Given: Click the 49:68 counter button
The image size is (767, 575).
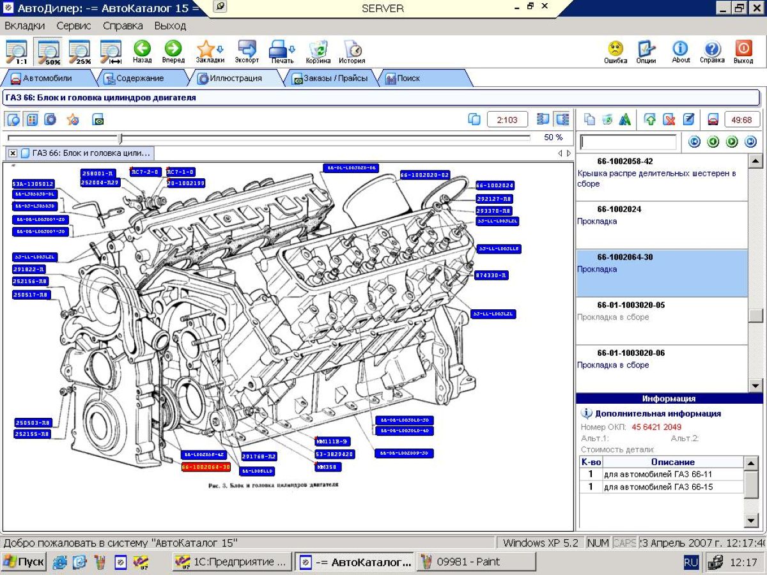Looking at the screenshot, I should click(x=742, y=119).
